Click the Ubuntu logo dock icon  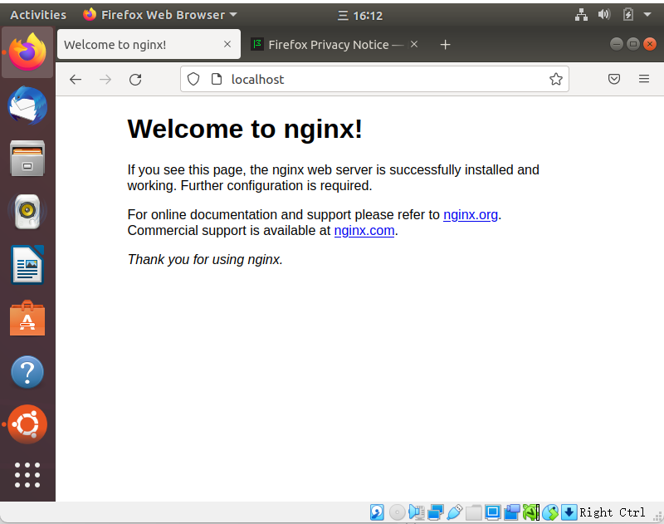coord(27,424)
